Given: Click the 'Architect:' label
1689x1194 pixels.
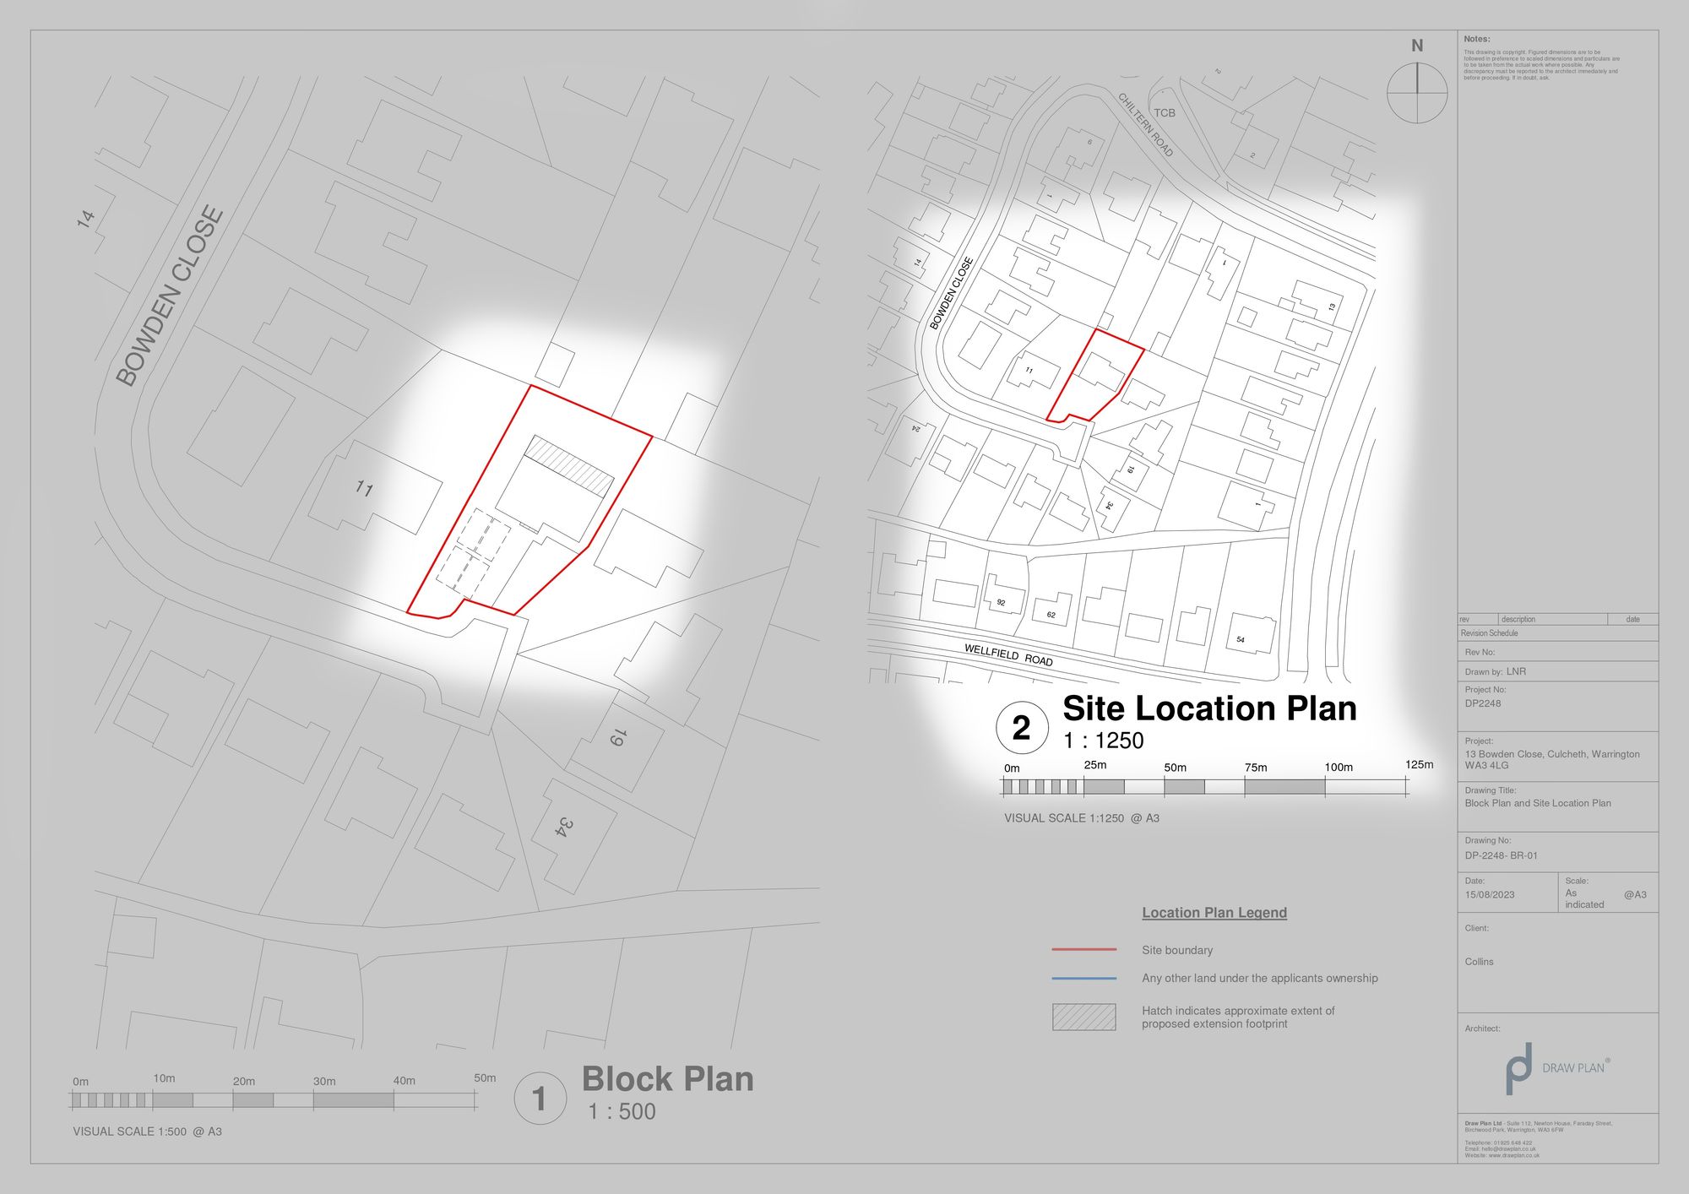Looking at the screenshot, I should 1482,1029.
